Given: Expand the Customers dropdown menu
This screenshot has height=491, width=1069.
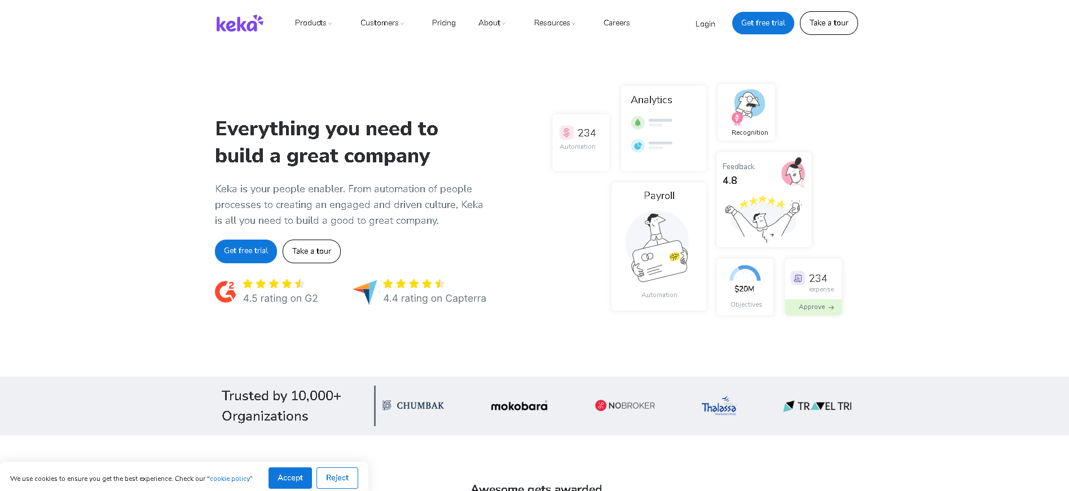Looking at the screenshot, I should [x=382, y=23].
